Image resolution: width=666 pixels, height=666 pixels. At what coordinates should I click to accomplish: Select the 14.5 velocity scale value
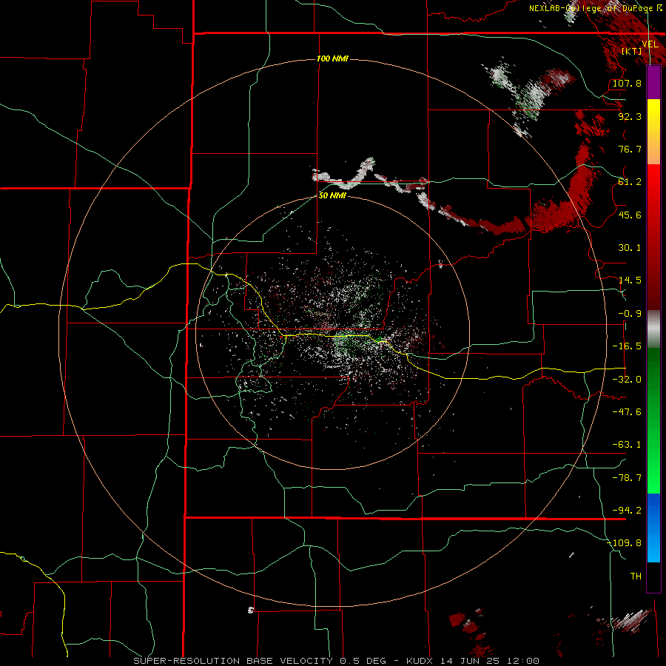[630, 280]
